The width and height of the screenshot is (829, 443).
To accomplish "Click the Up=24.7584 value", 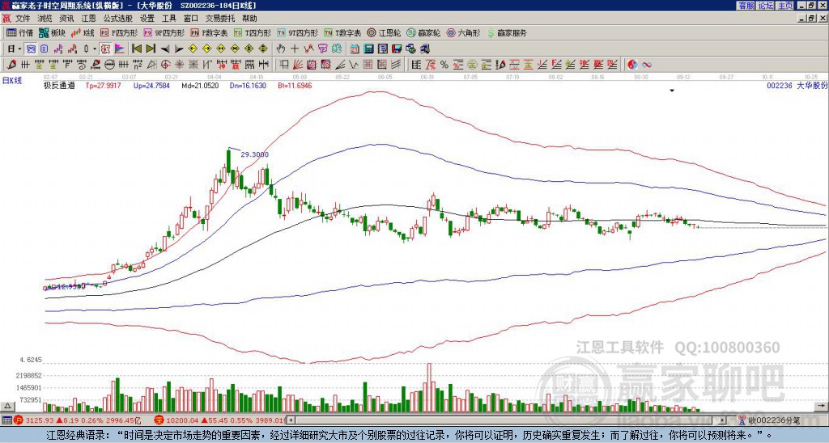I will point(151,85).
